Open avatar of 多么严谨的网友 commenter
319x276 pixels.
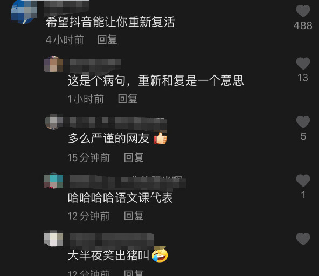[53, 122]
